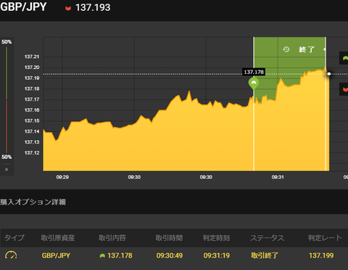The image size is (348, 270).
Task: Click the 判定時刻 column header
Action: tap(216, 238)
